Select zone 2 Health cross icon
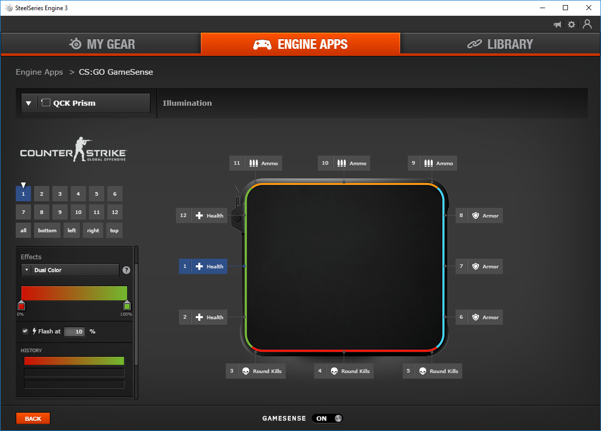601x431 pixels. pos(199,317)
